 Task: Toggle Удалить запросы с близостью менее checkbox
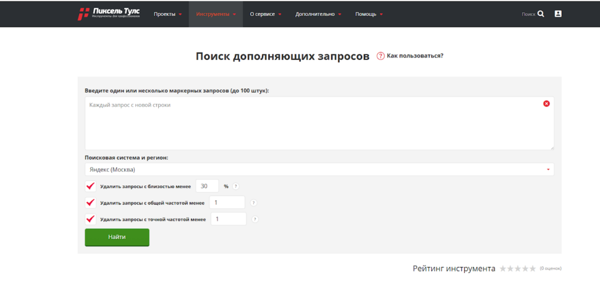(91, 186)
